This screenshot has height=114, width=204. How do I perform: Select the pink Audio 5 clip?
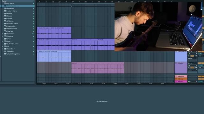(98, 68)
